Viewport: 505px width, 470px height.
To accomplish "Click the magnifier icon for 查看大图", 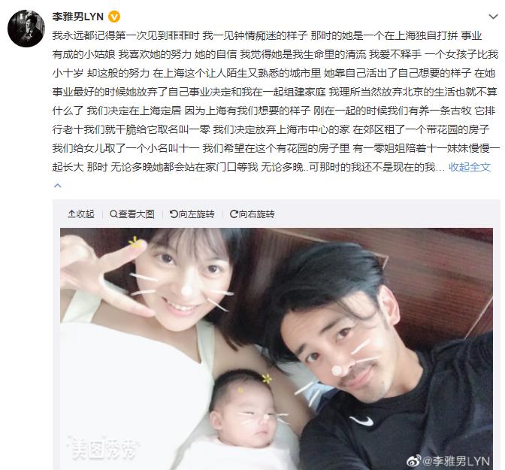I will (113, 214).
